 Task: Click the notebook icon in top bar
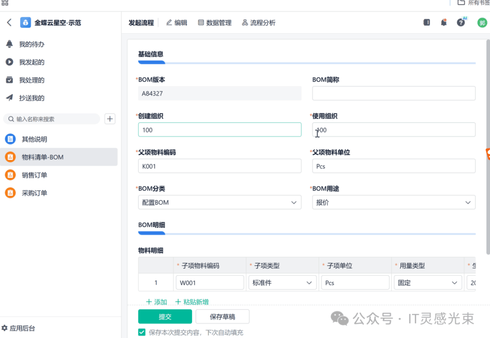coord(426,23)
